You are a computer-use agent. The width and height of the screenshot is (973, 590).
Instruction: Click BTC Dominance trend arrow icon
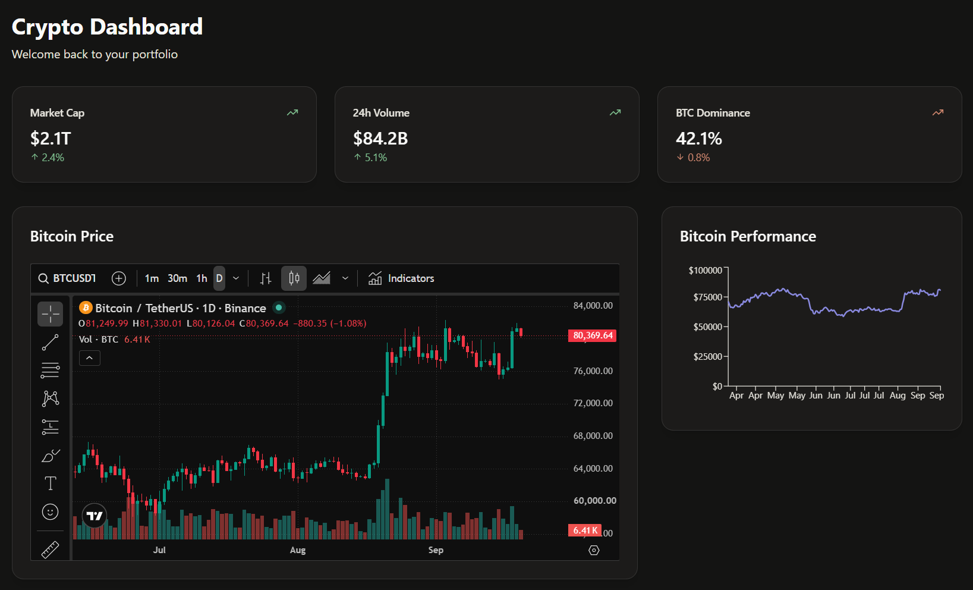[938, 112]
